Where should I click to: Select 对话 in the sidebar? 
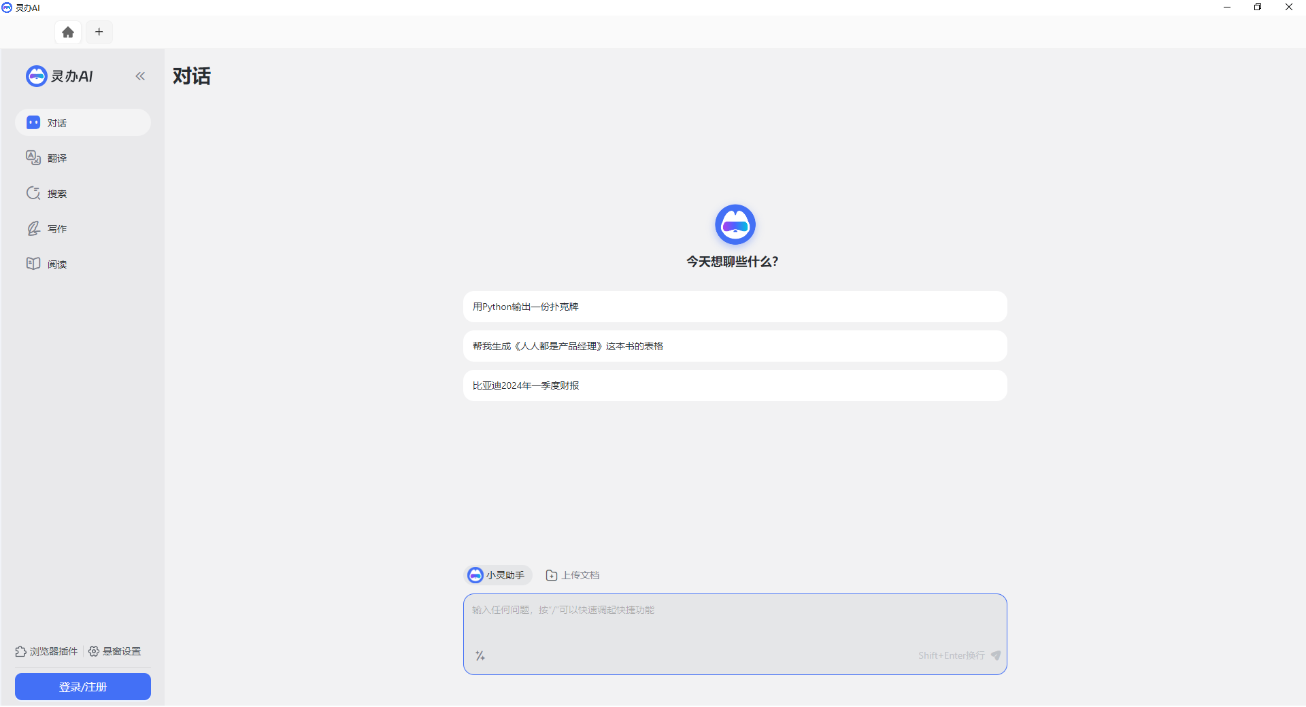83,122
